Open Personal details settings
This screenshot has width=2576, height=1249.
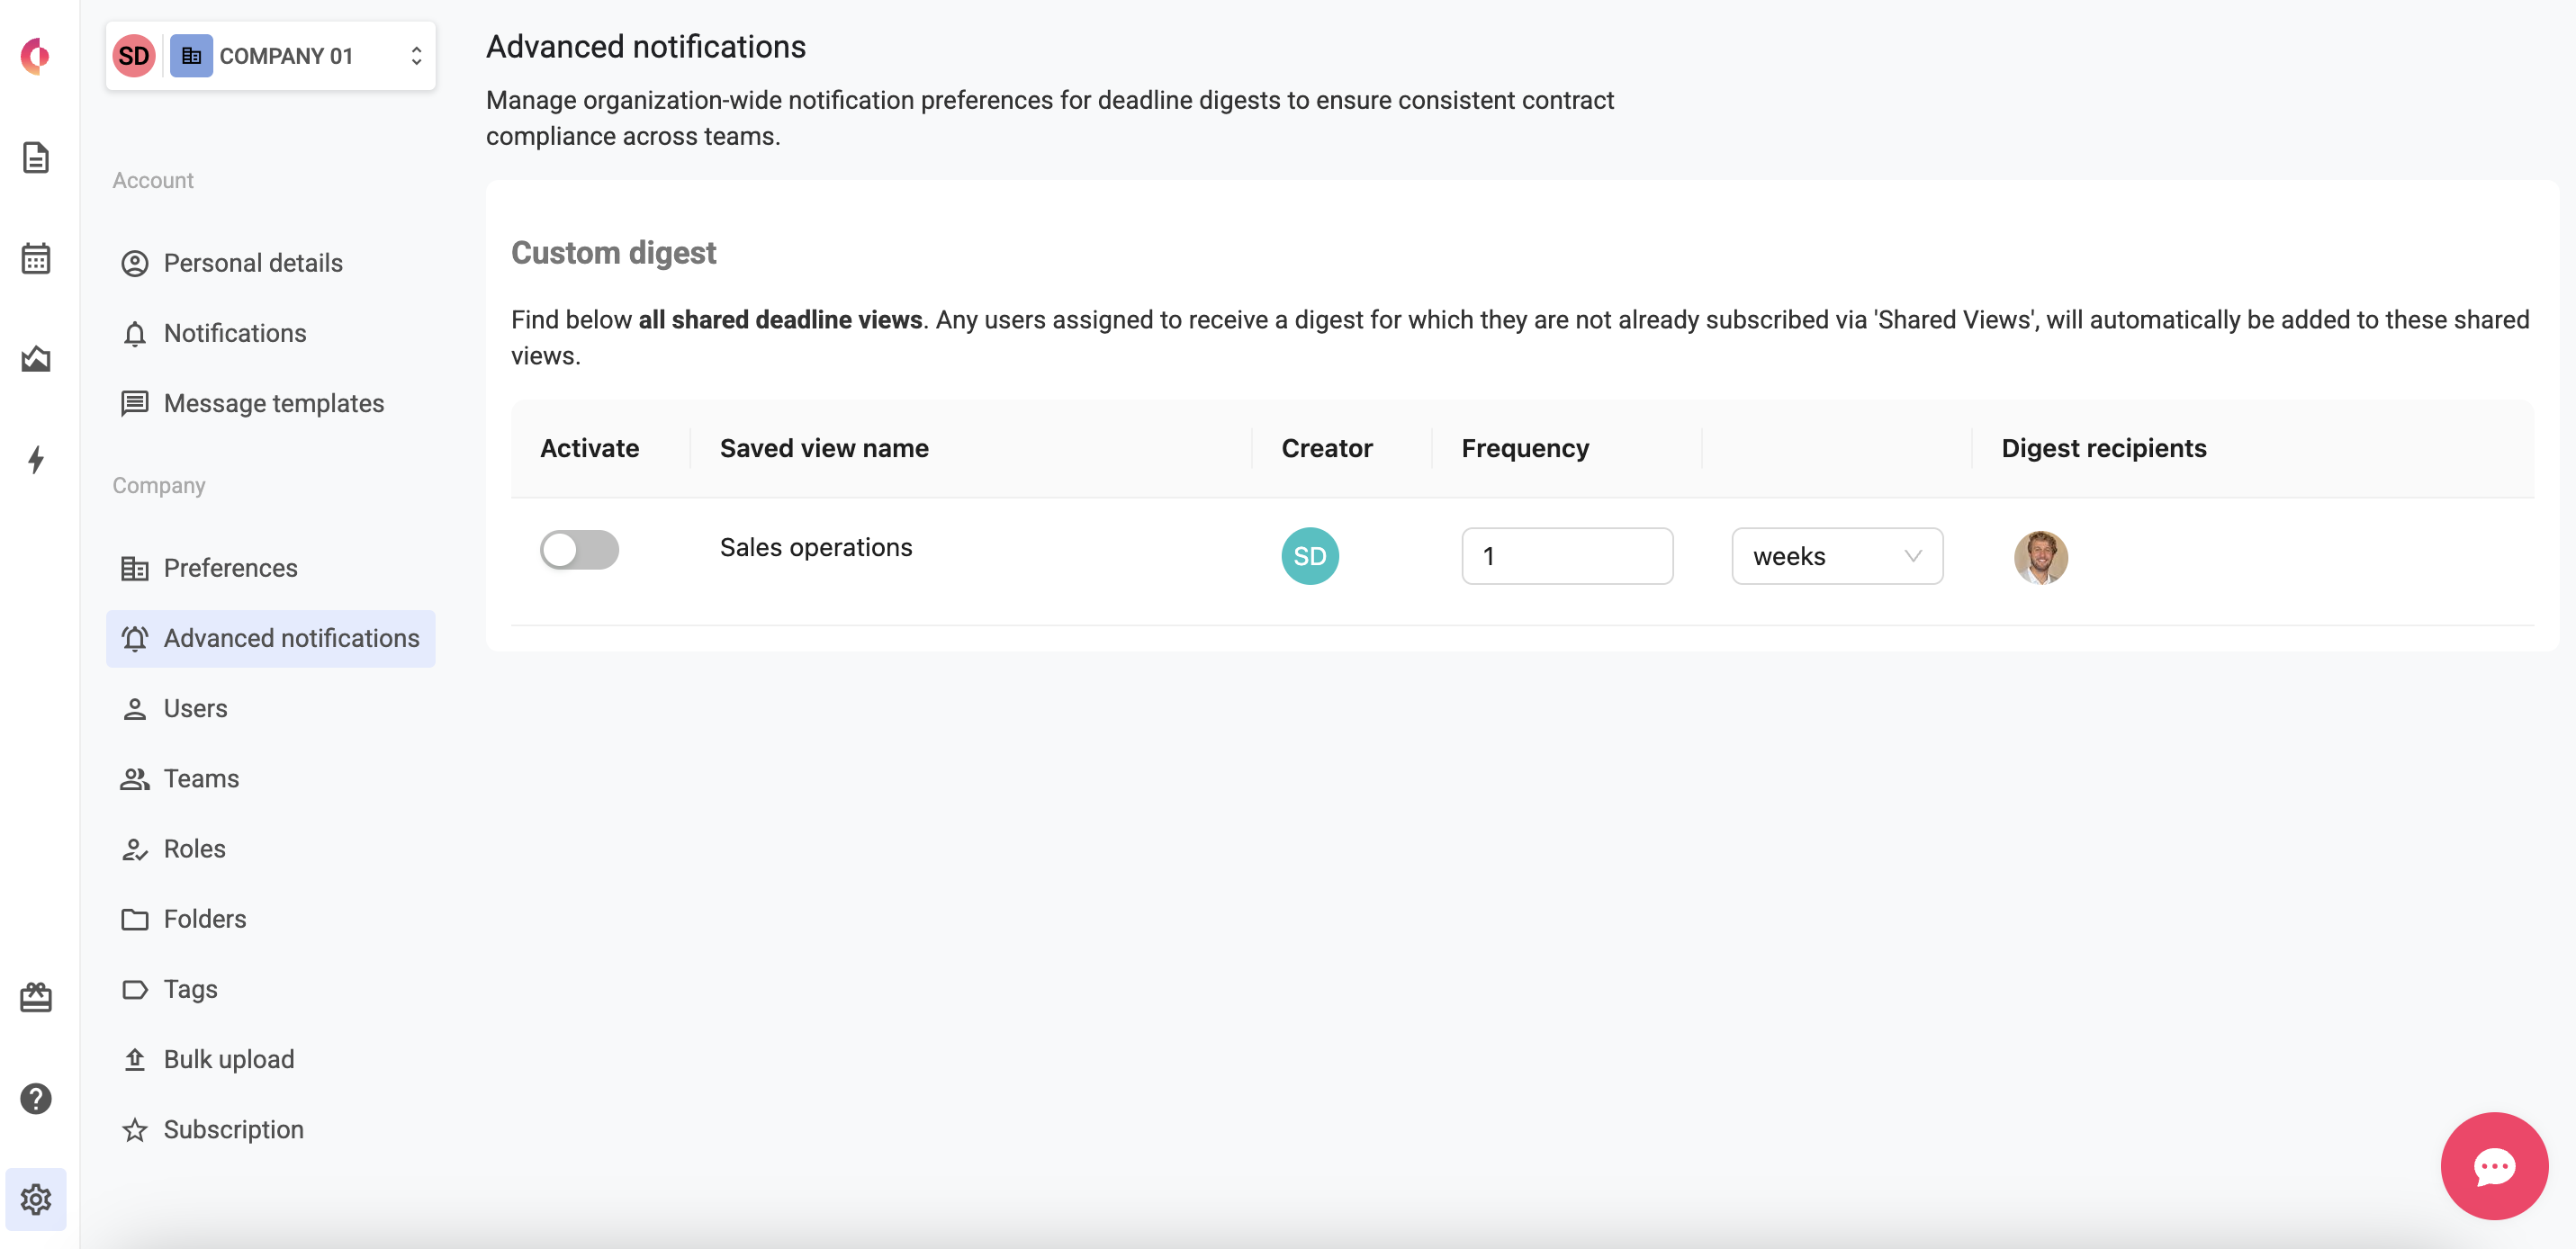270,263
